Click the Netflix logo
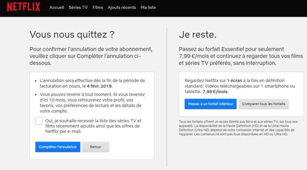 (23, 7)
